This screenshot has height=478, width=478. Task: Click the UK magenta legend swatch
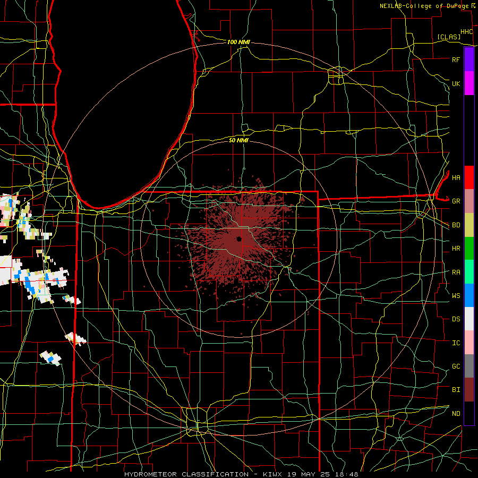(469, 83)
